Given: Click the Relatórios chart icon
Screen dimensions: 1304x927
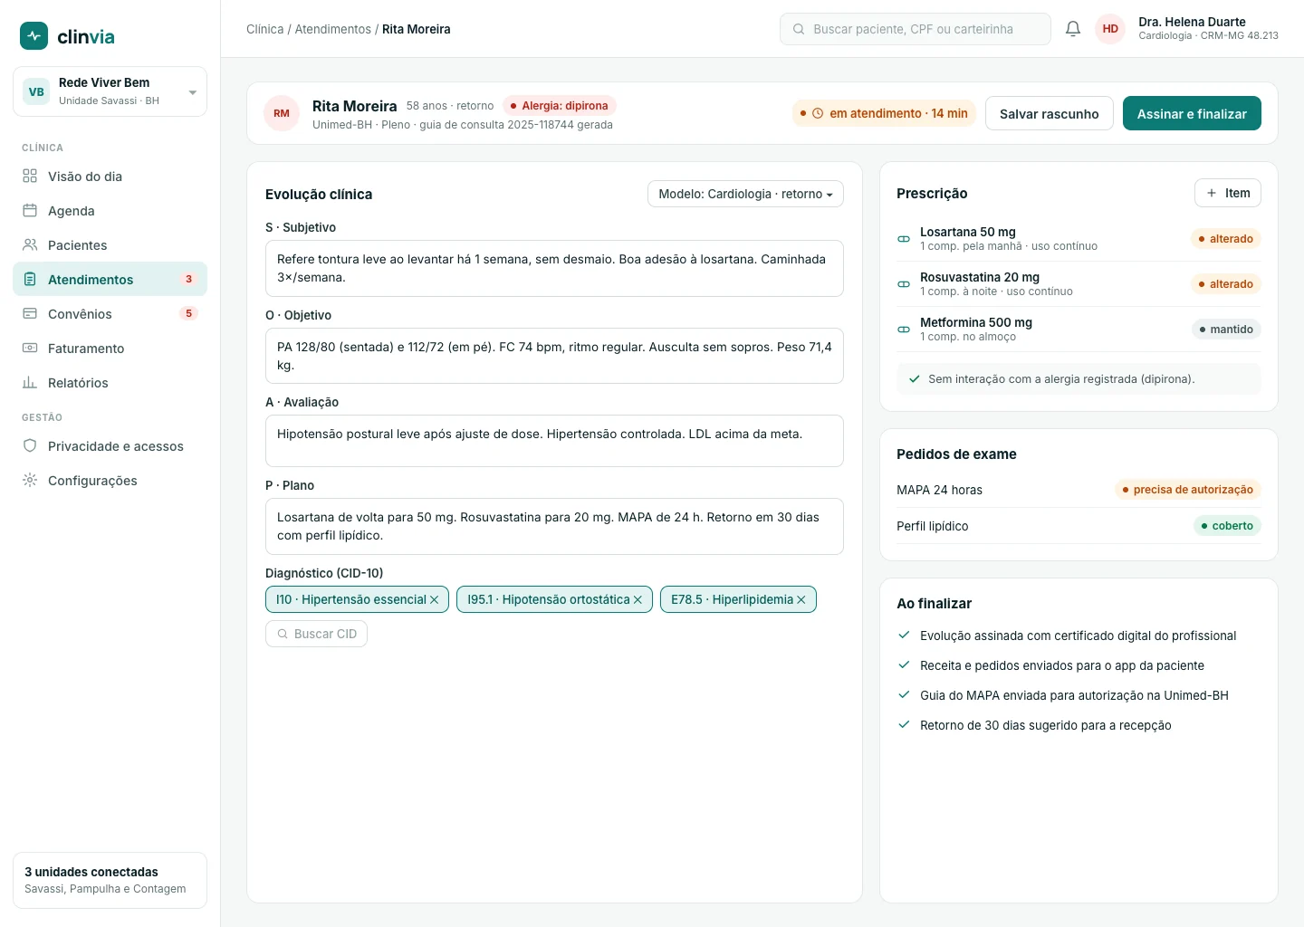Looking at the screenshot, I should tap(30, 383).
